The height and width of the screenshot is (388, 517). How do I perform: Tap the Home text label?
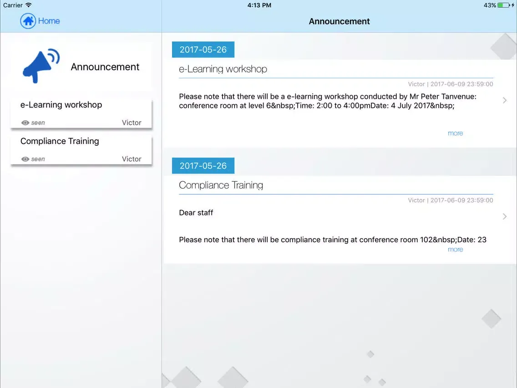49,21
